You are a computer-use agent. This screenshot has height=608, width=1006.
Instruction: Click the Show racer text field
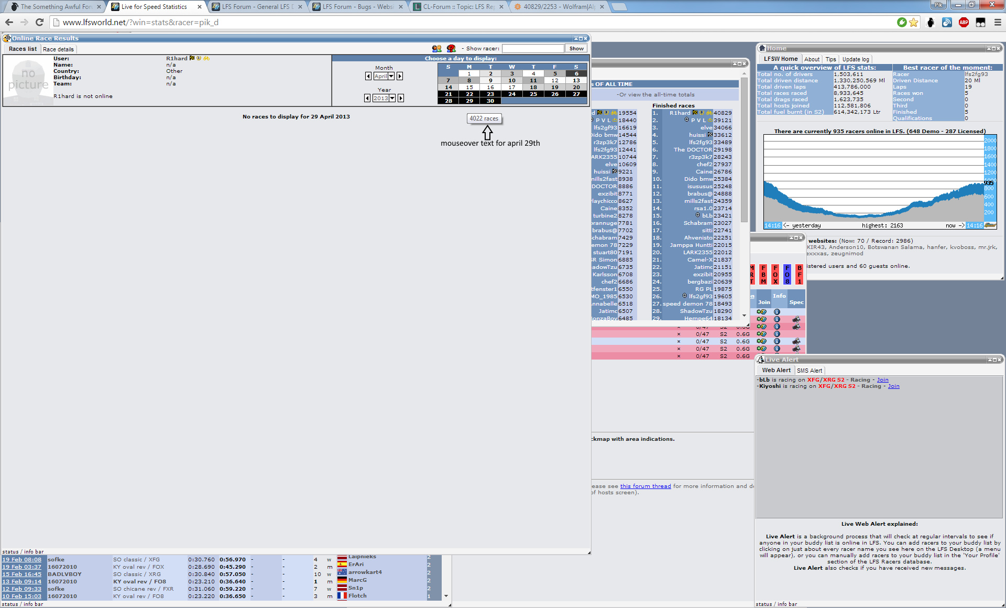pos(532,49)
